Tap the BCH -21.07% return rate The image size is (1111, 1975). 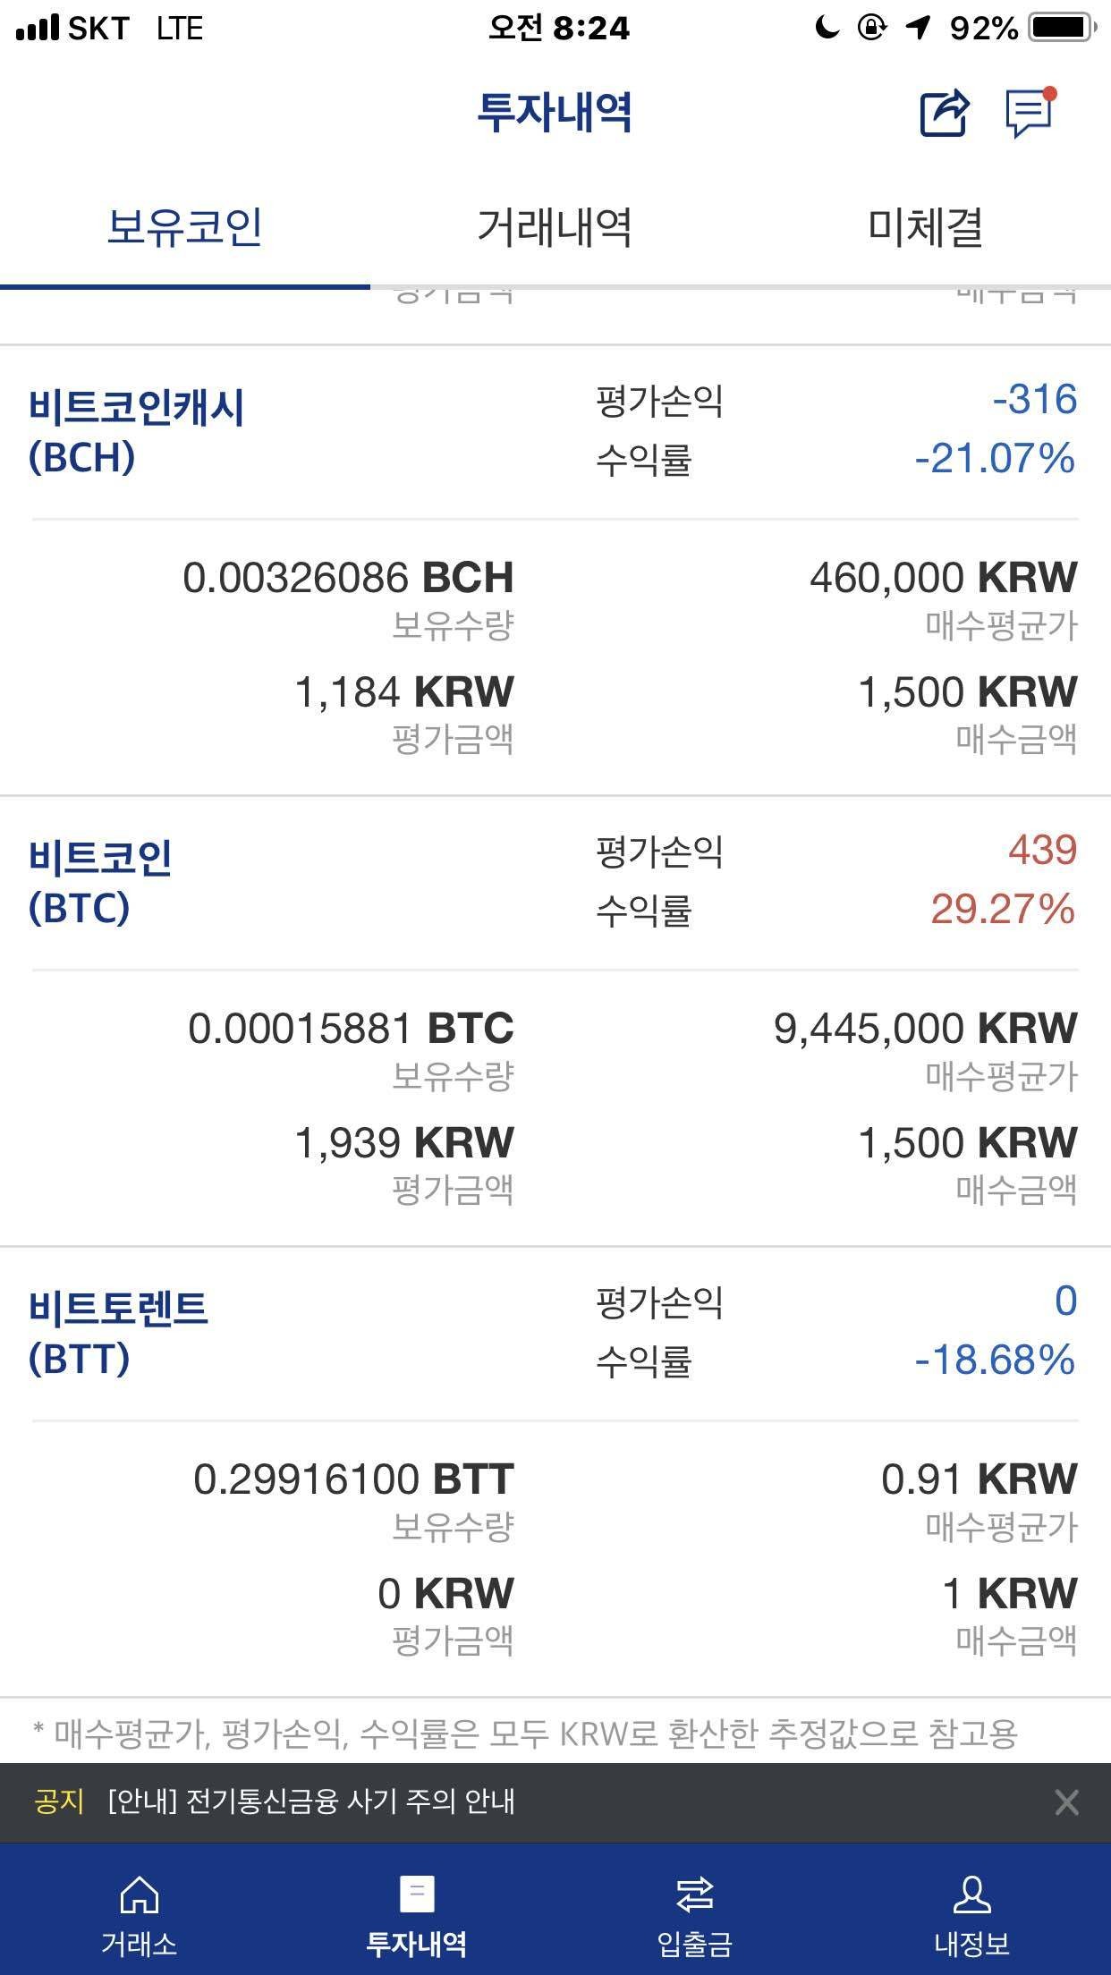pyautogui.click(x=994, y=459)
